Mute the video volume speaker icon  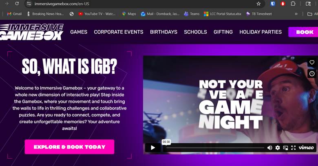(269, 148)
